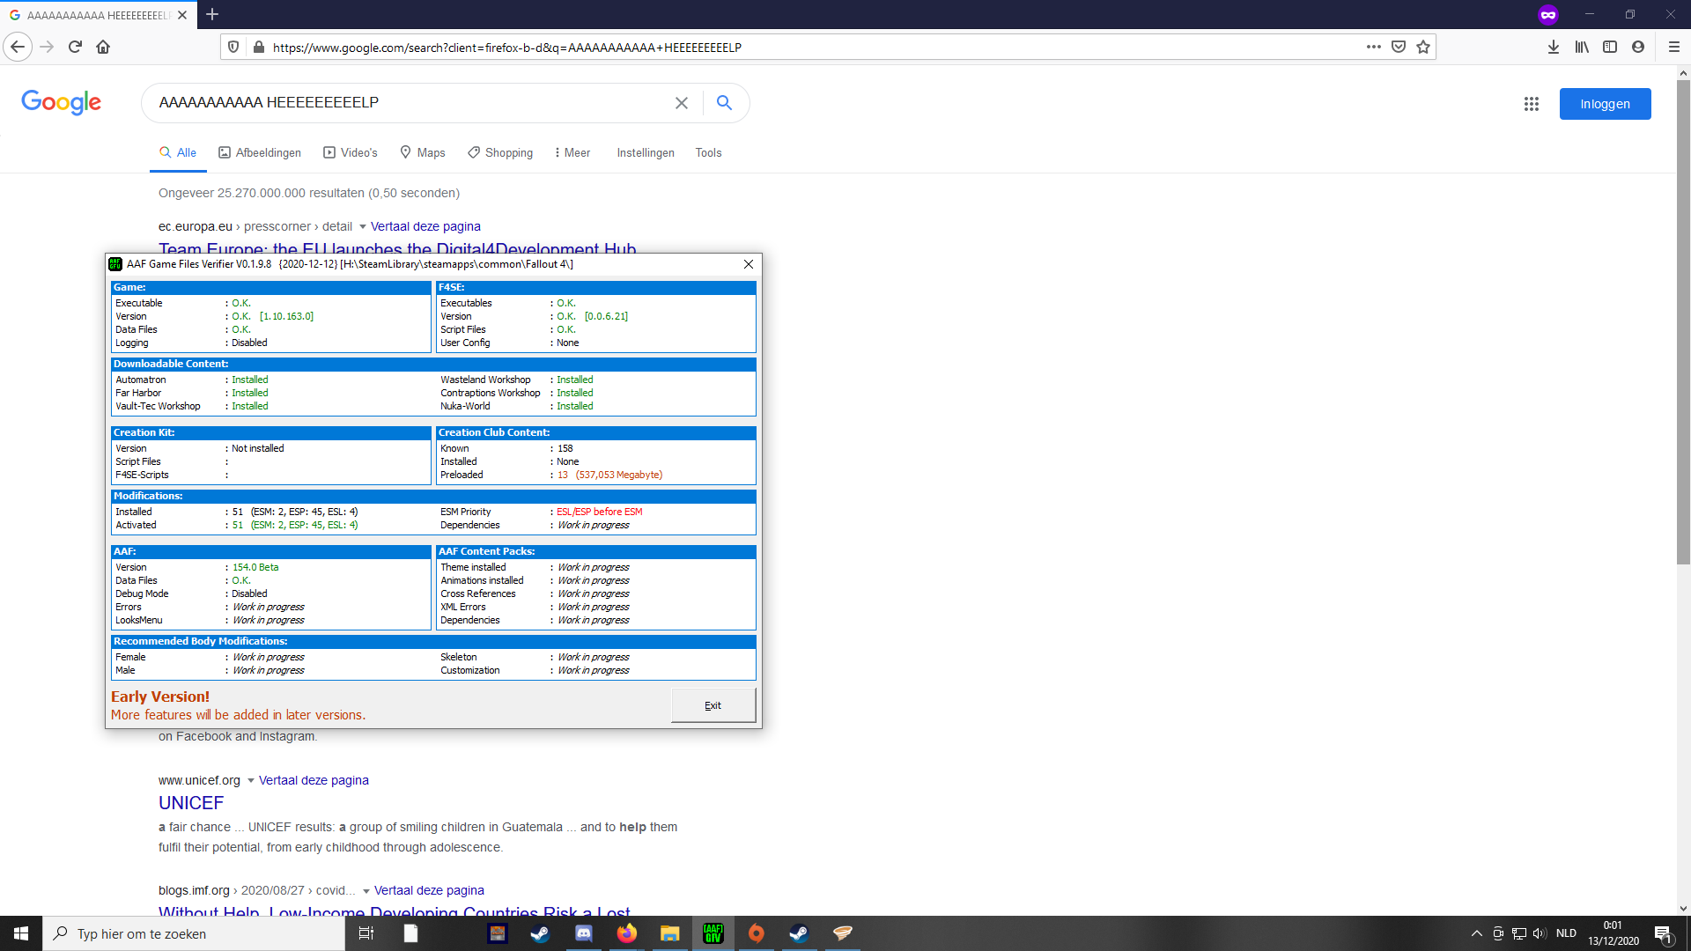
Task: Click the 'ESL/ESP before ESM' warning text
Action: 600,512
